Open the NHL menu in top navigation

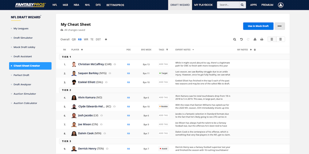coord(88,5)
